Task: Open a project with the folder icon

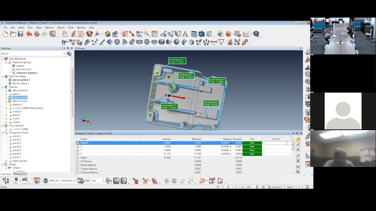Action: (x=13, y=34)
